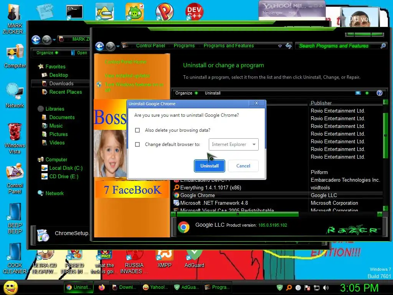Tick the 'Change default browser to' checkbox

point(137,144)
